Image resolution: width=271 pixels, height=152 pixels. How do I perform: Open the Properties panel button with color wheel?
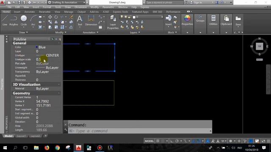pos(187,20)
